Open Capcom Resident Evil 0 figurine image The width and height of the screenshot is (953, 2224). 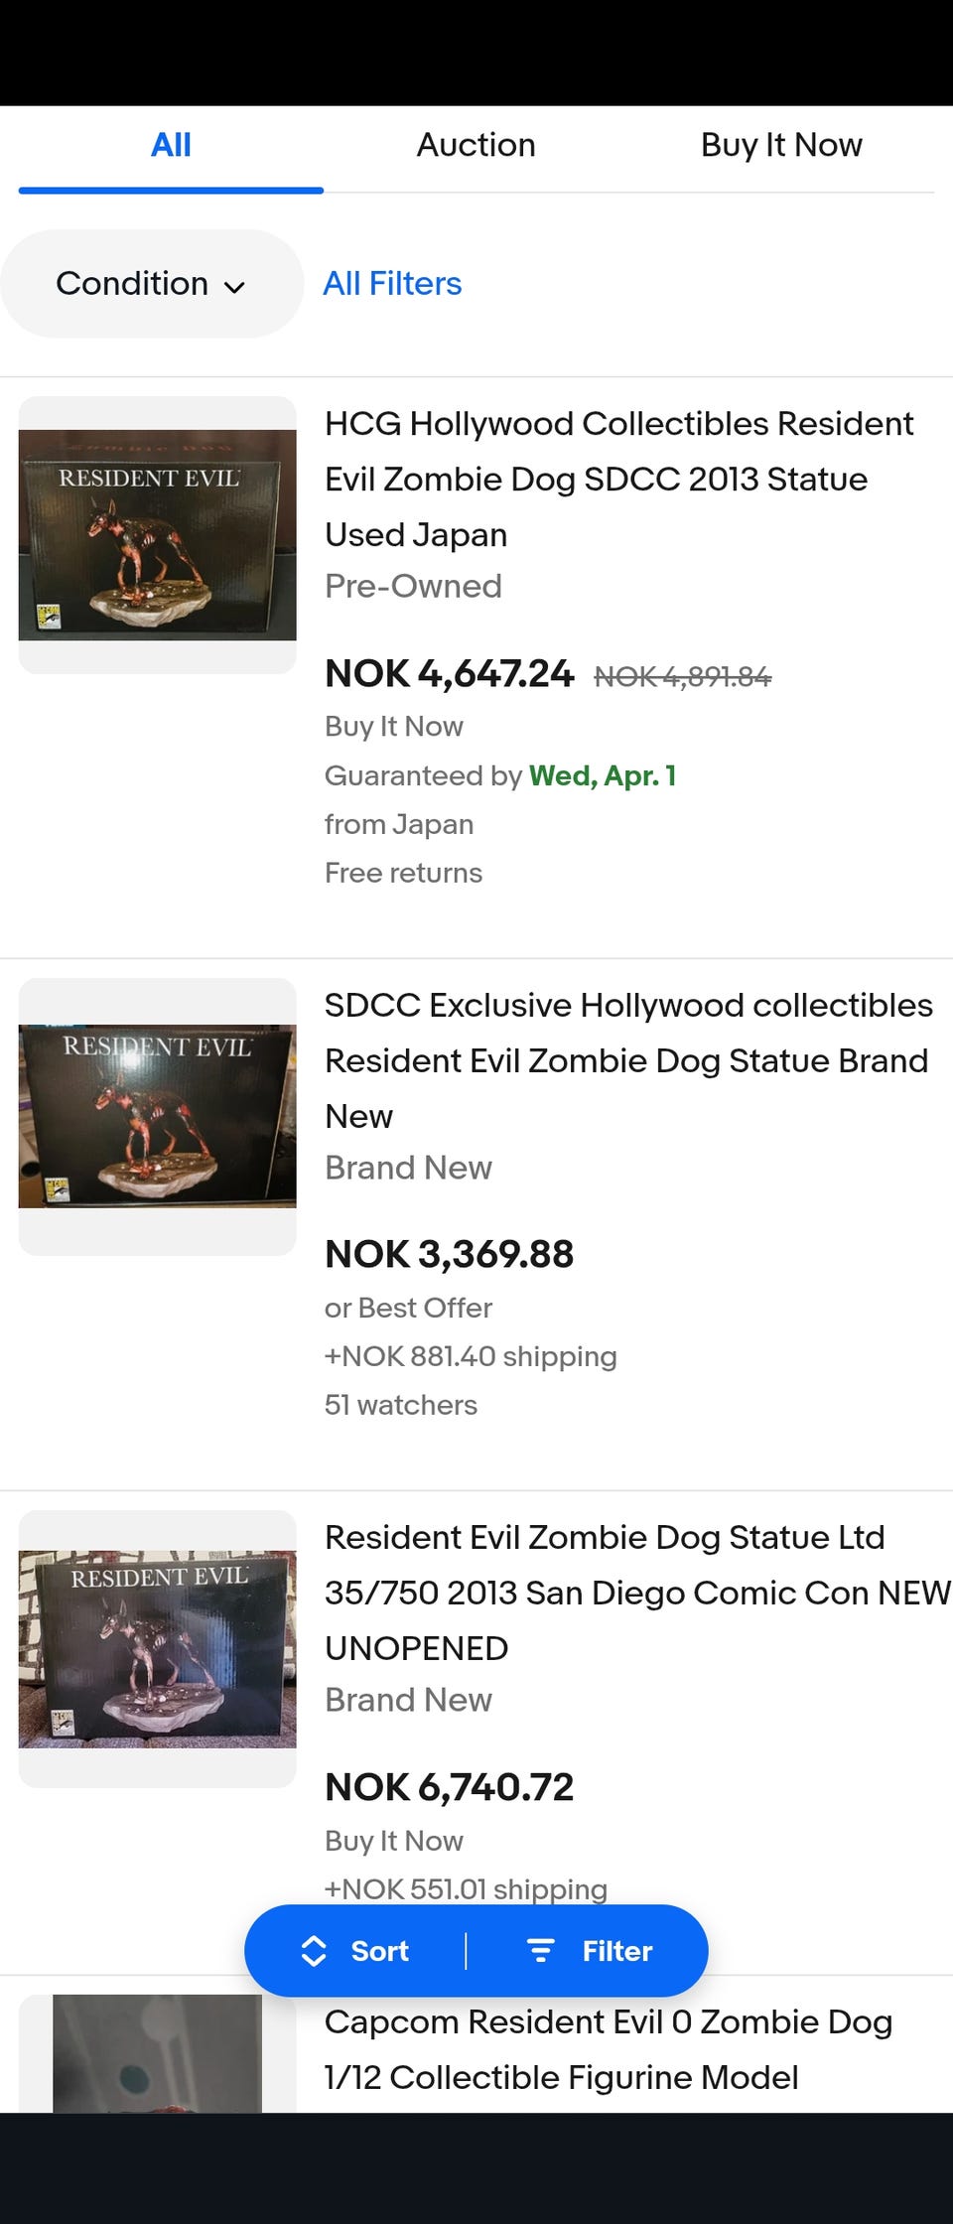[x=158, y=2052]
